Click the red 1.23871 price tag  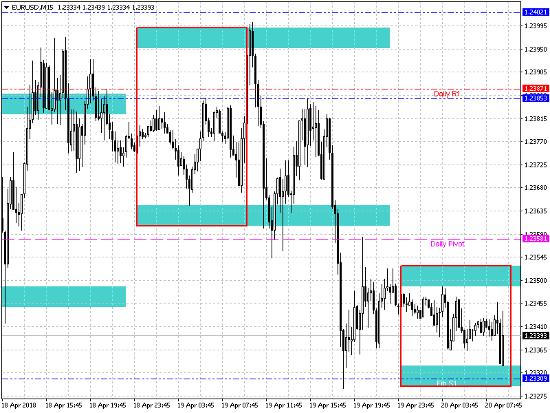coord(535,89)
